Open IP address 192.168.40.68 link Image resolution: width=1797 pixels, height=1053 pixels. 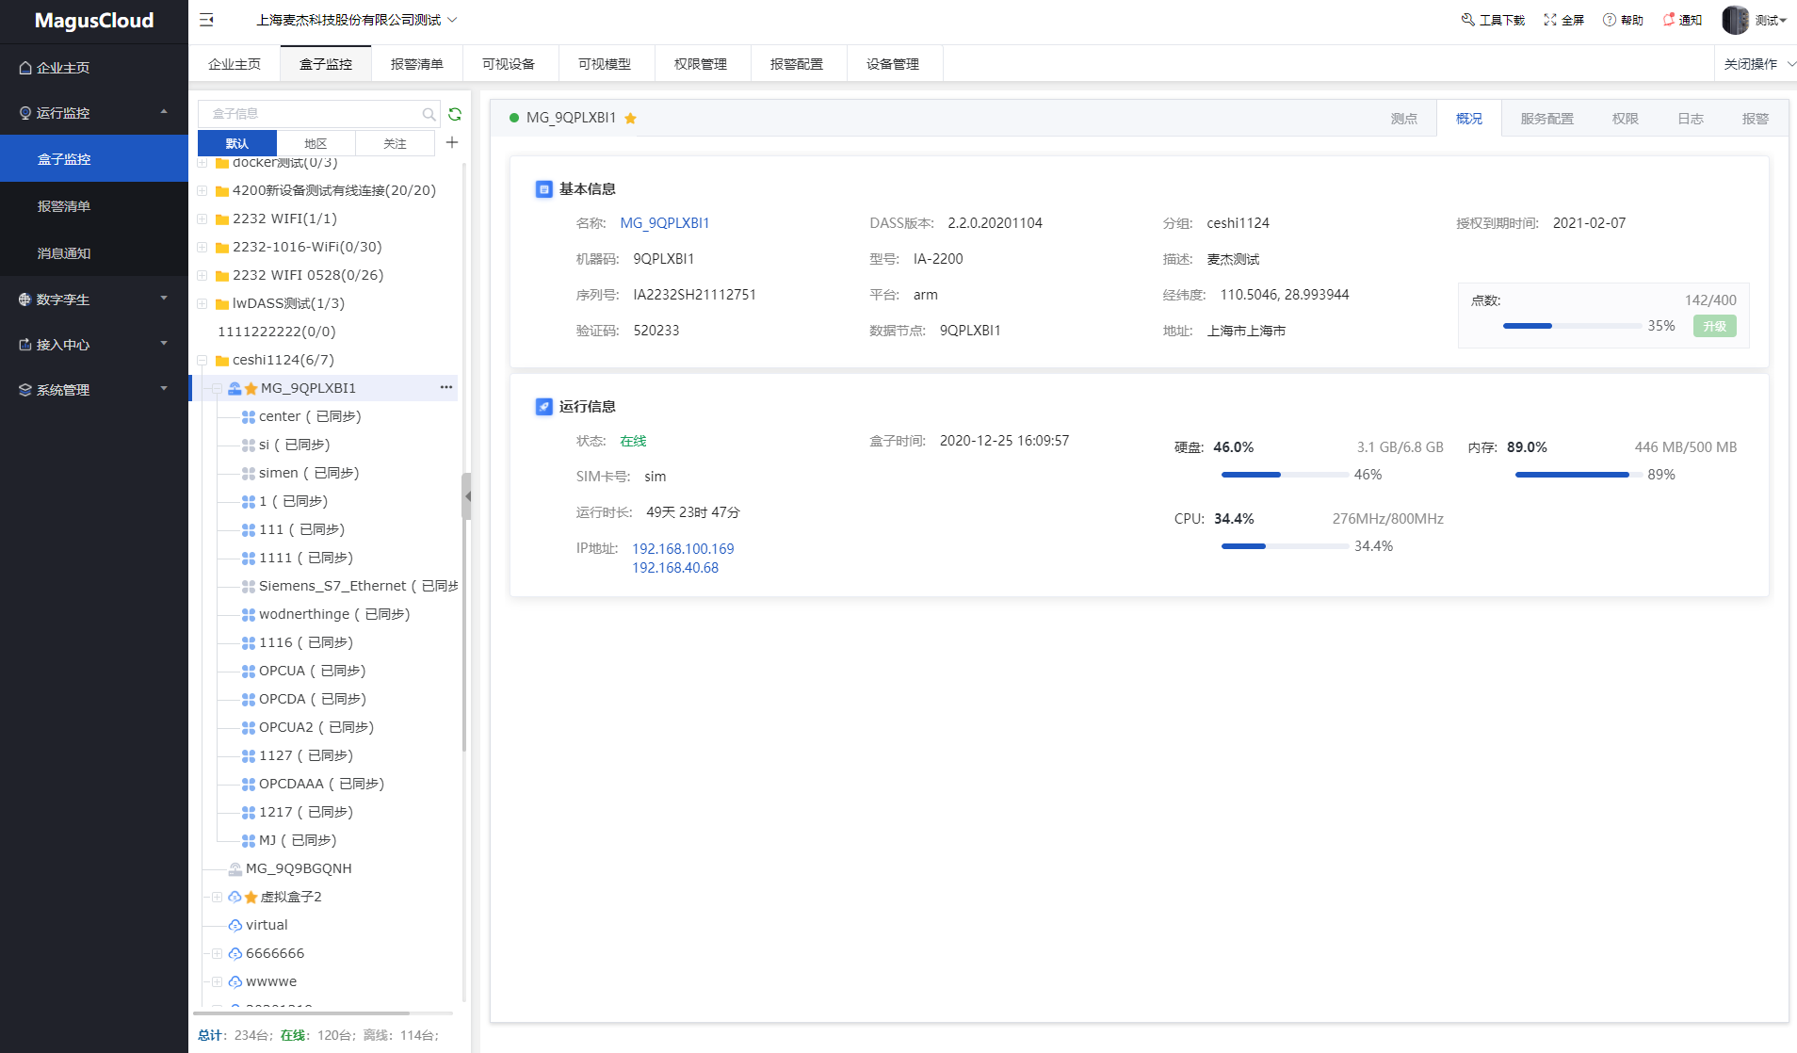coord(675,568)
